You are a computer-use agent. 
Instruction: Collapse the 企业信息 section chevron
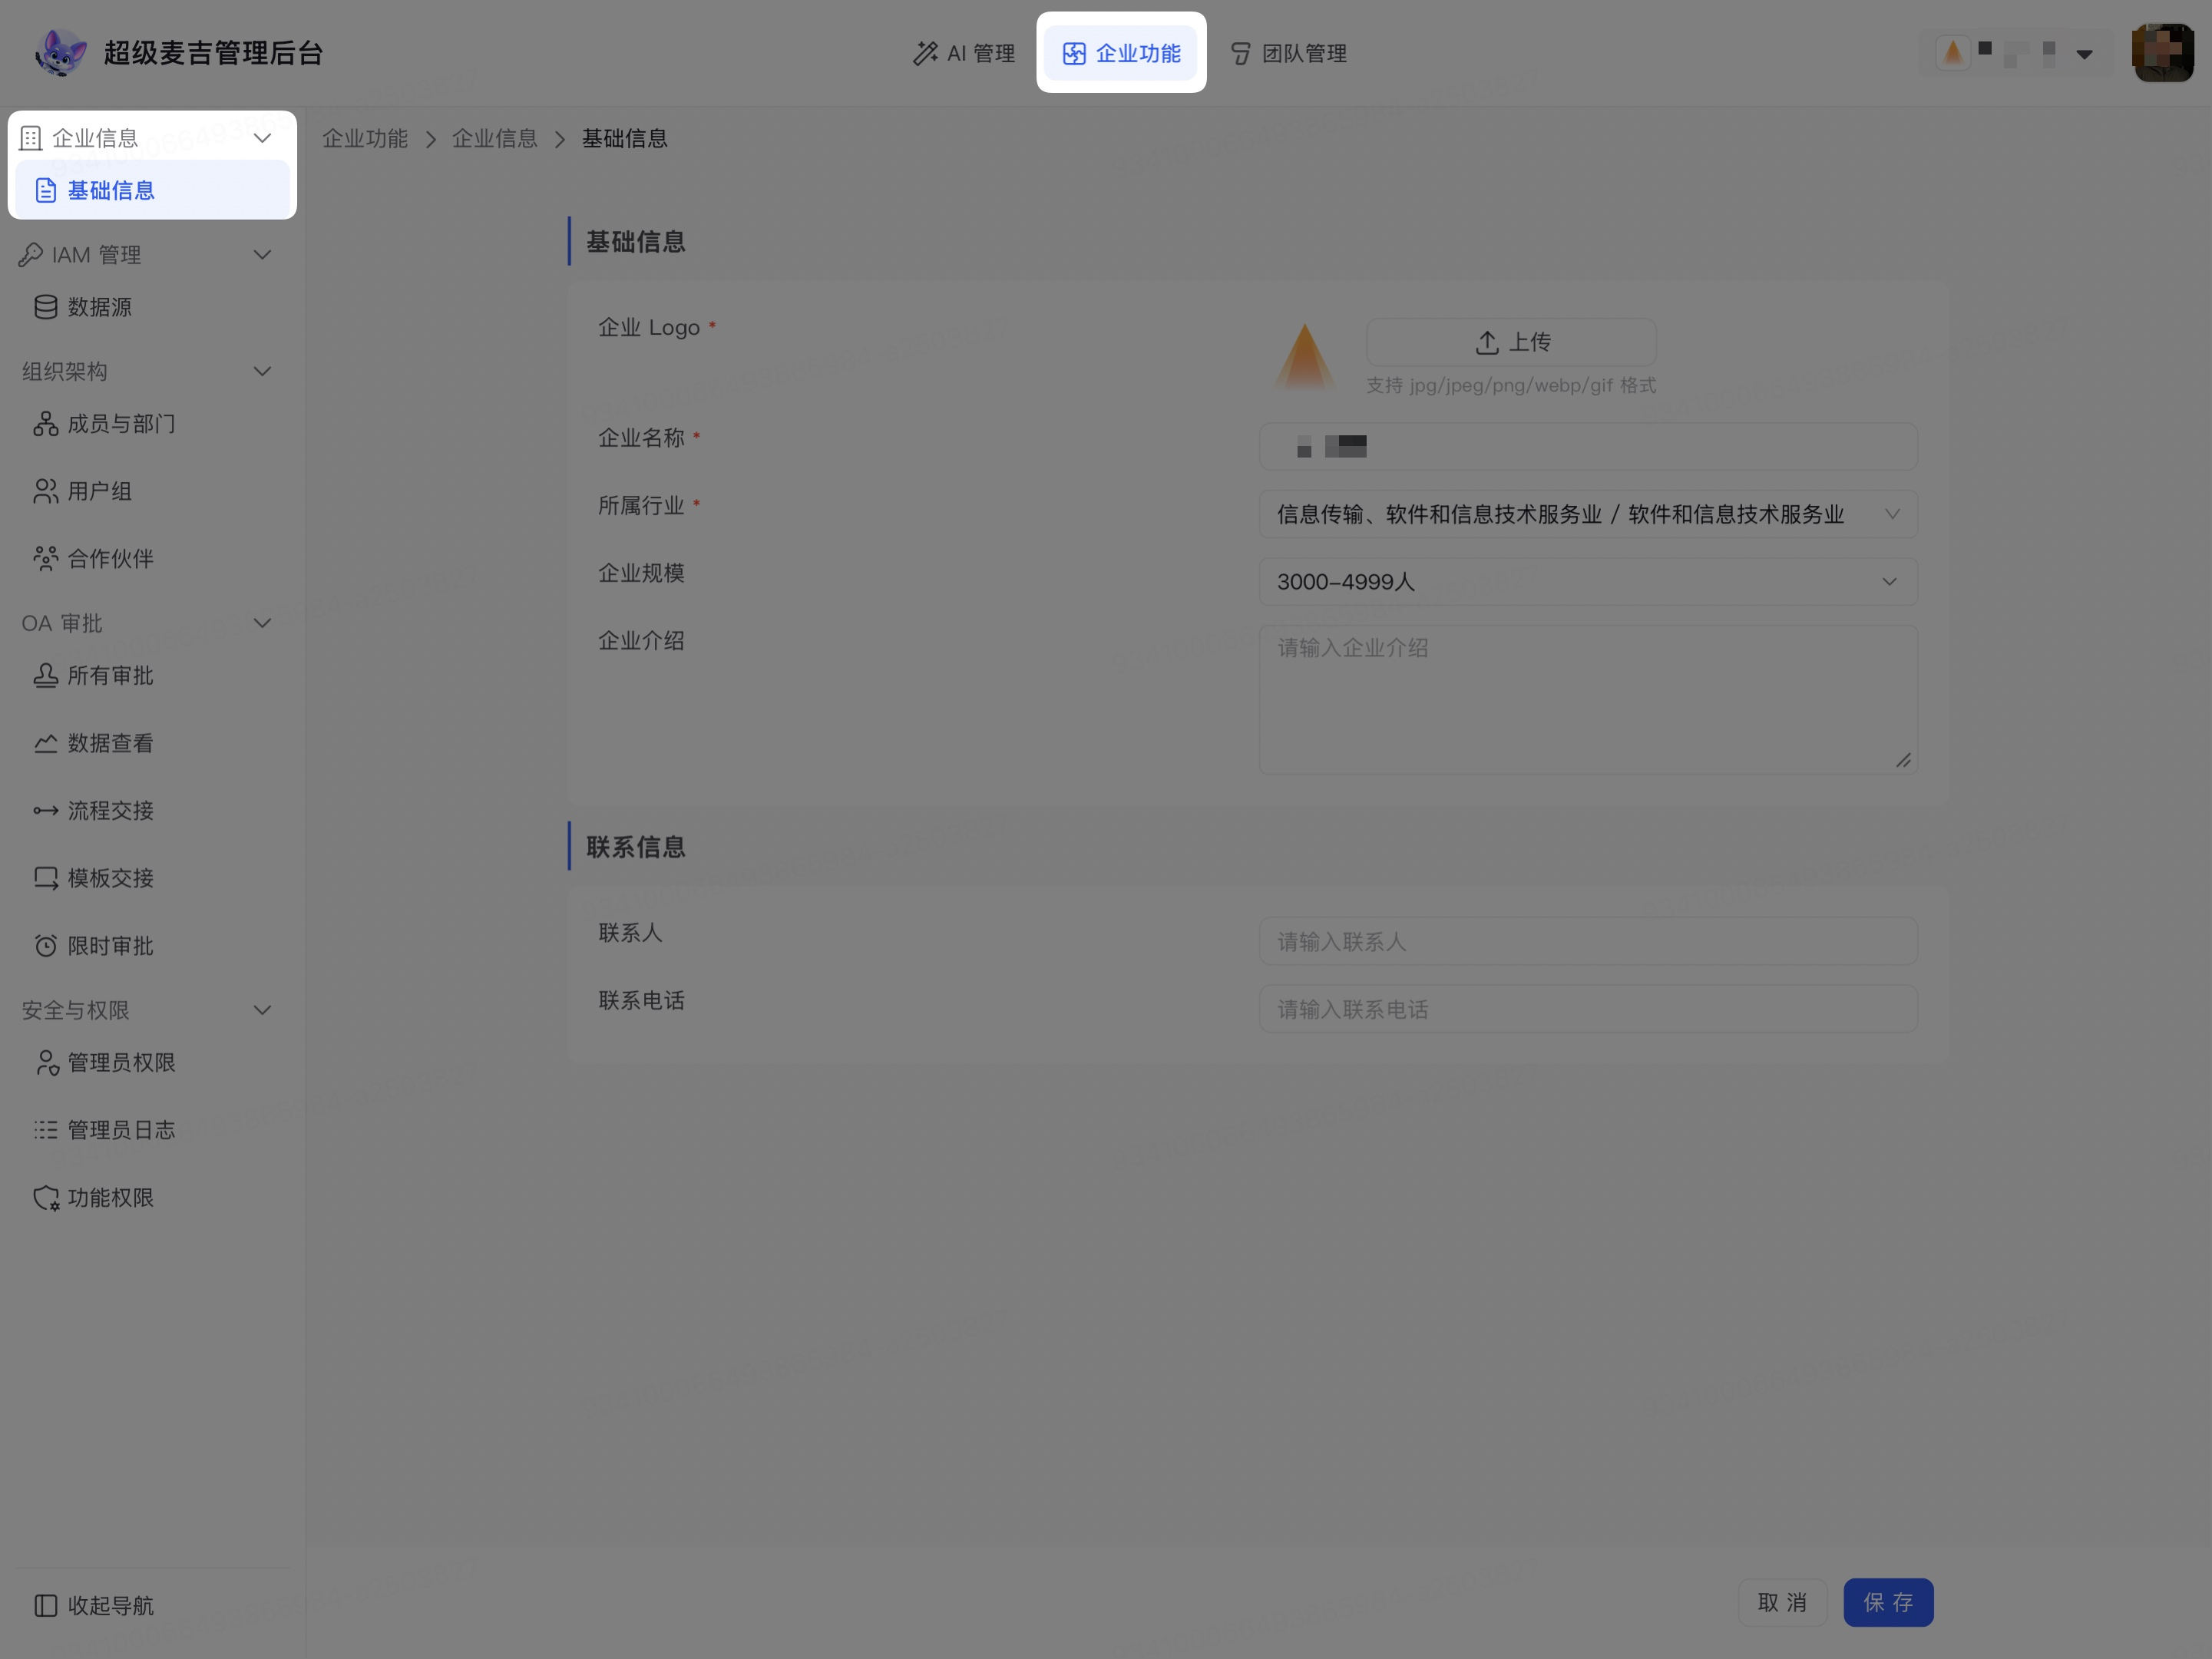[263, 138]
